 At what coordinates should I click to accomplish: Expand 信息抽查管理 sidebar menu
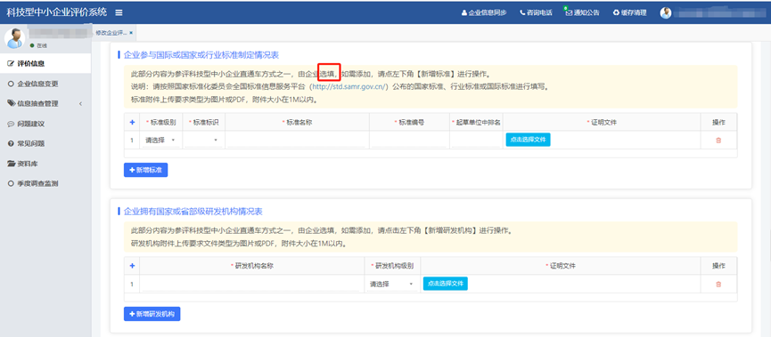pyautogui.click(x=45, y=103)
